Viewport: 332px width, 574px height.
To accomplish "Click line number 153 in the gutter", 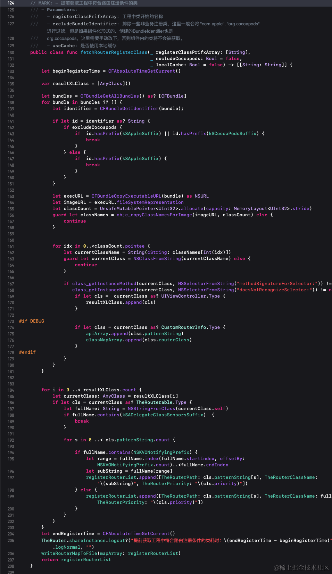I will click(x=11, y=197).
